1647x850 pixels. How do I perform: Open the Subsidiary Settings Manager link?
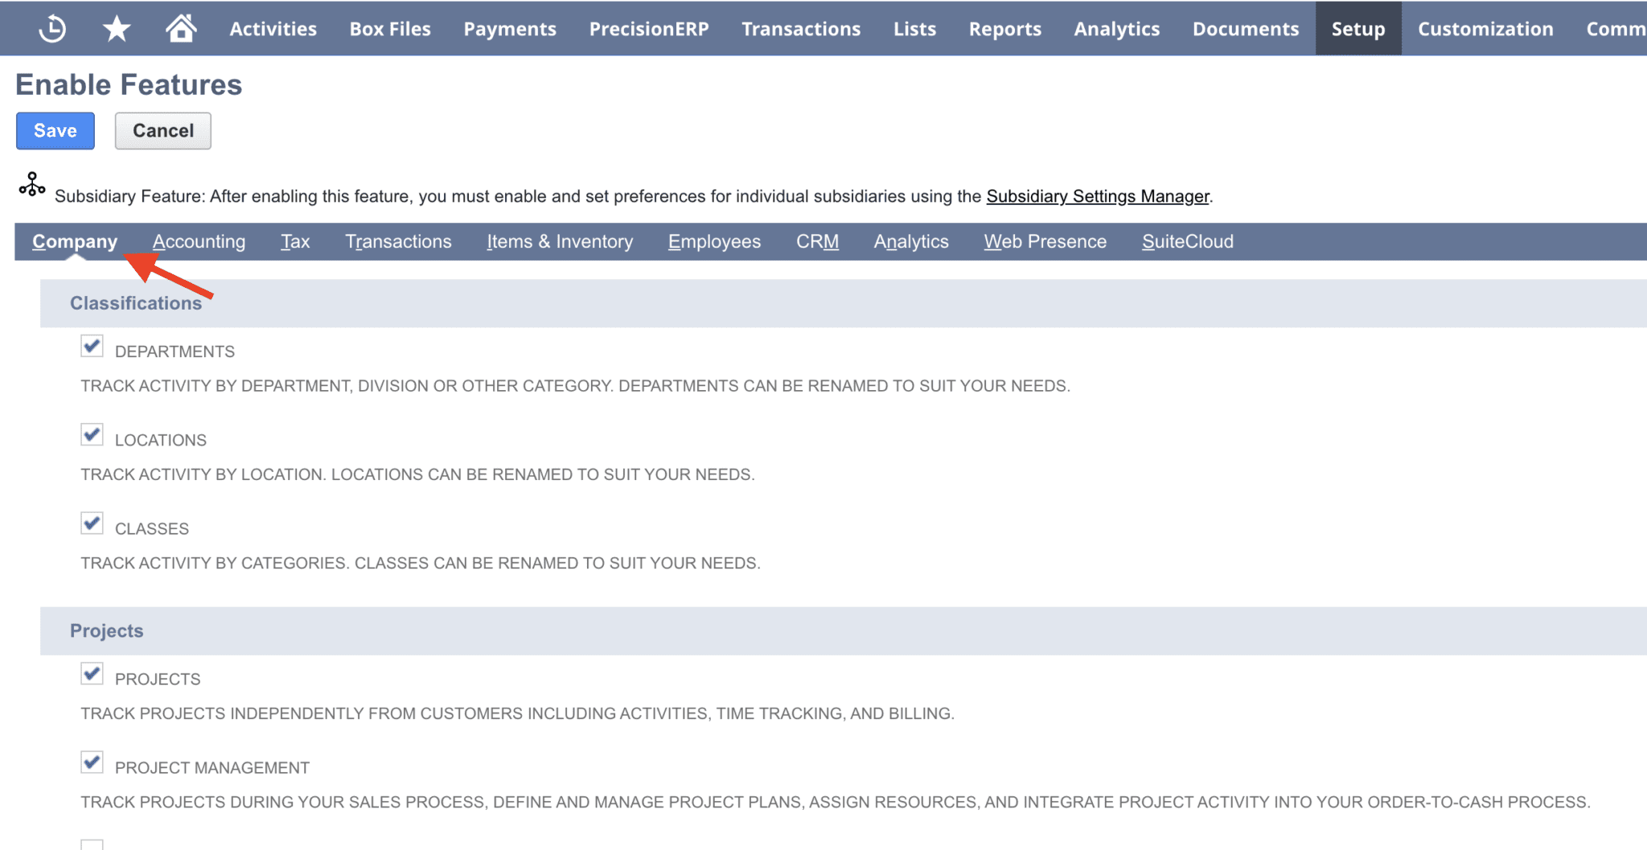[x=1098, y=195]
